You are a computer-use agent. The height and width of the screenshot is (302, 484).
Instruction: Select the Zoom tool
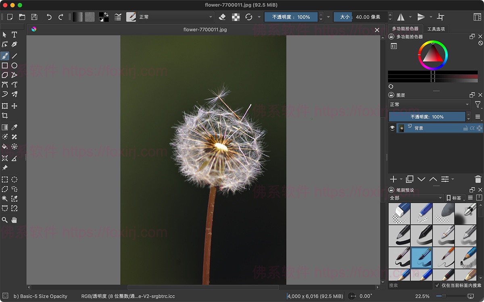pyautogui.click(x=5, y=220)
